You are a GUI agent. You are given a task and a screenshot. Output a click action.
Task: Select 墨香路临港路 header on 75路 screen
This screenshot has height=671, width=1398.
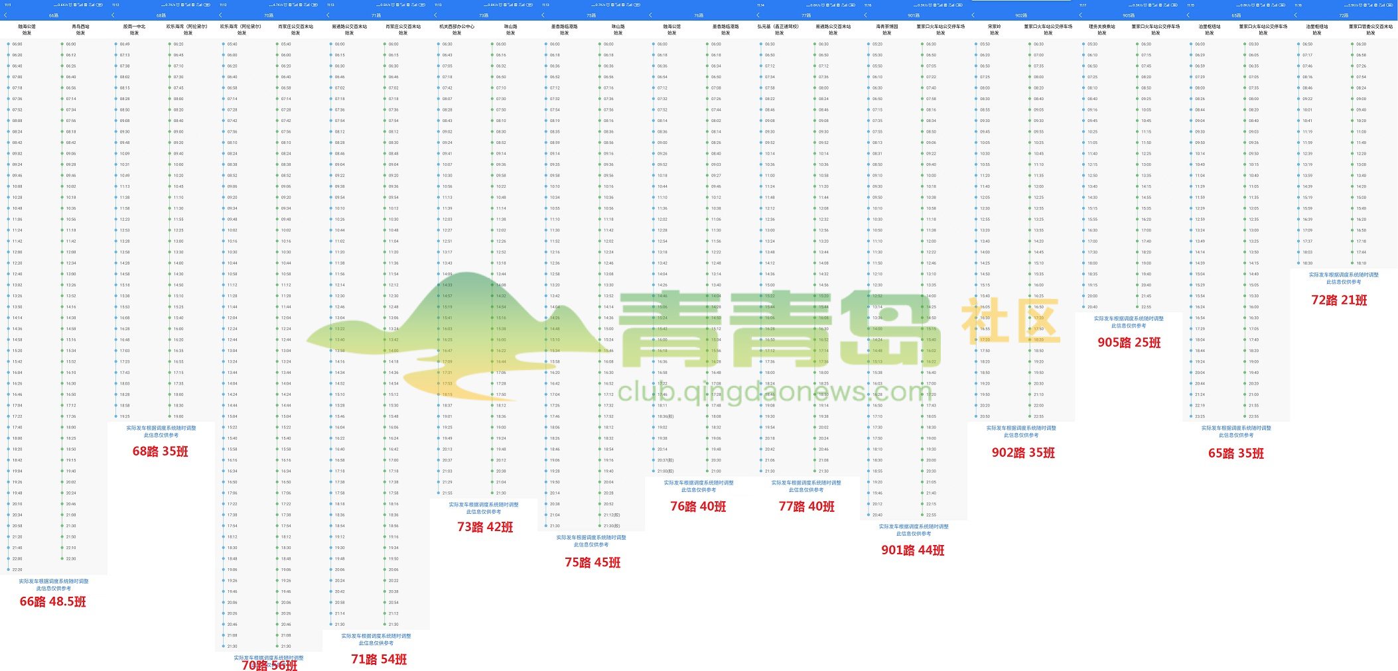pyautogui.click(x=564, y=30)
